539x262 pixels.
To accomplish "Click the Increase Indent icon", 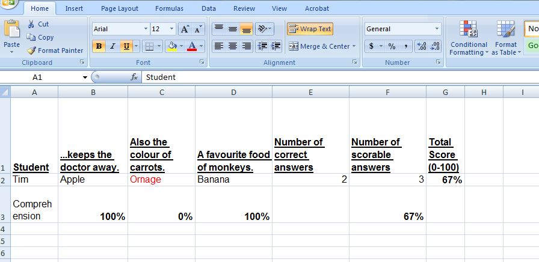I will tap(276, 46).
